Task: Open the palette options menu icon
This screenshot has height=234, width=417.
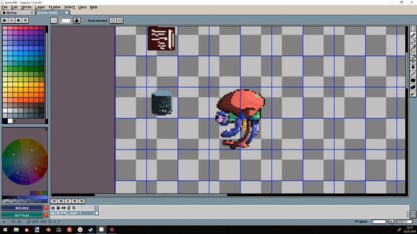Action: 25,20
